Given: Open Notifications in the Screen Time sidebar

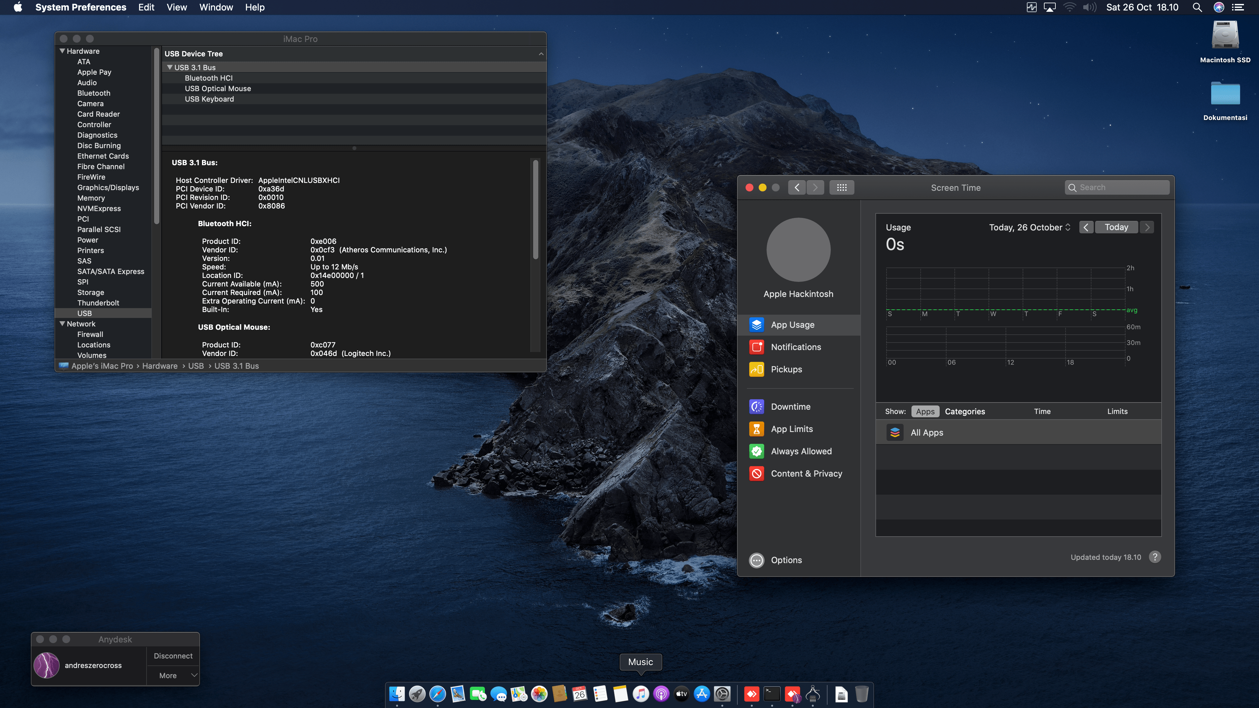Looking at the screenshot, I should [796, 347].
